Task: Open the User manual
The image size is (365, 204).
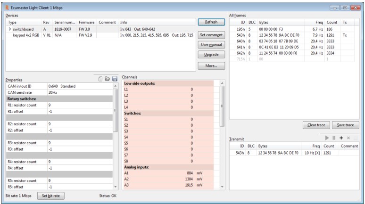Action: [211, 45]
